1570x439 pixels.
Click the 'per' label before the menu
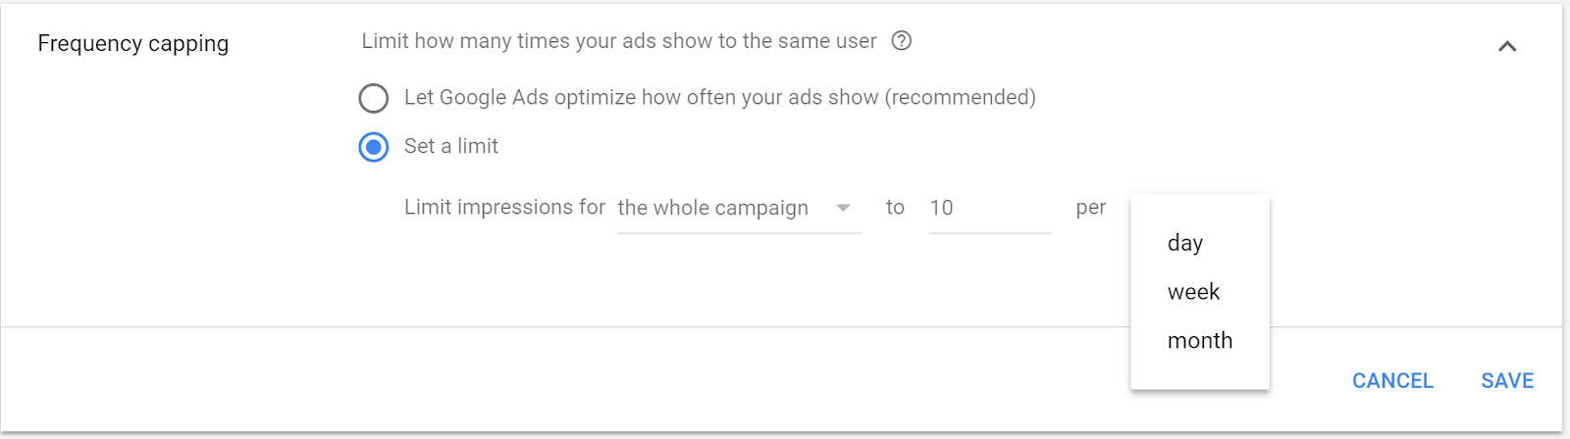[1091, 209]
